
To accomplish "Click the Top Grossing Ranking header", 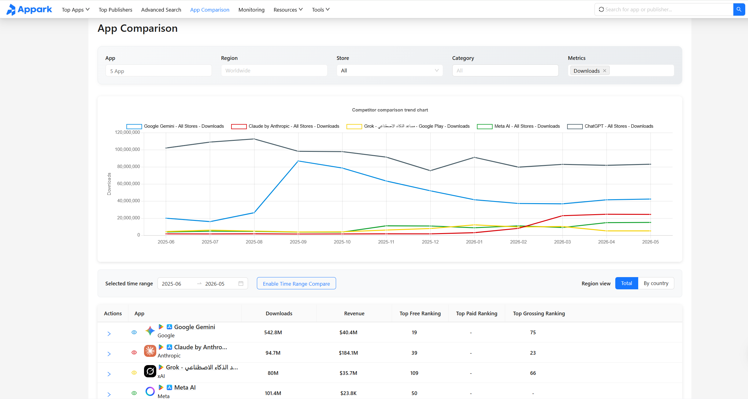I will [539, 313].
